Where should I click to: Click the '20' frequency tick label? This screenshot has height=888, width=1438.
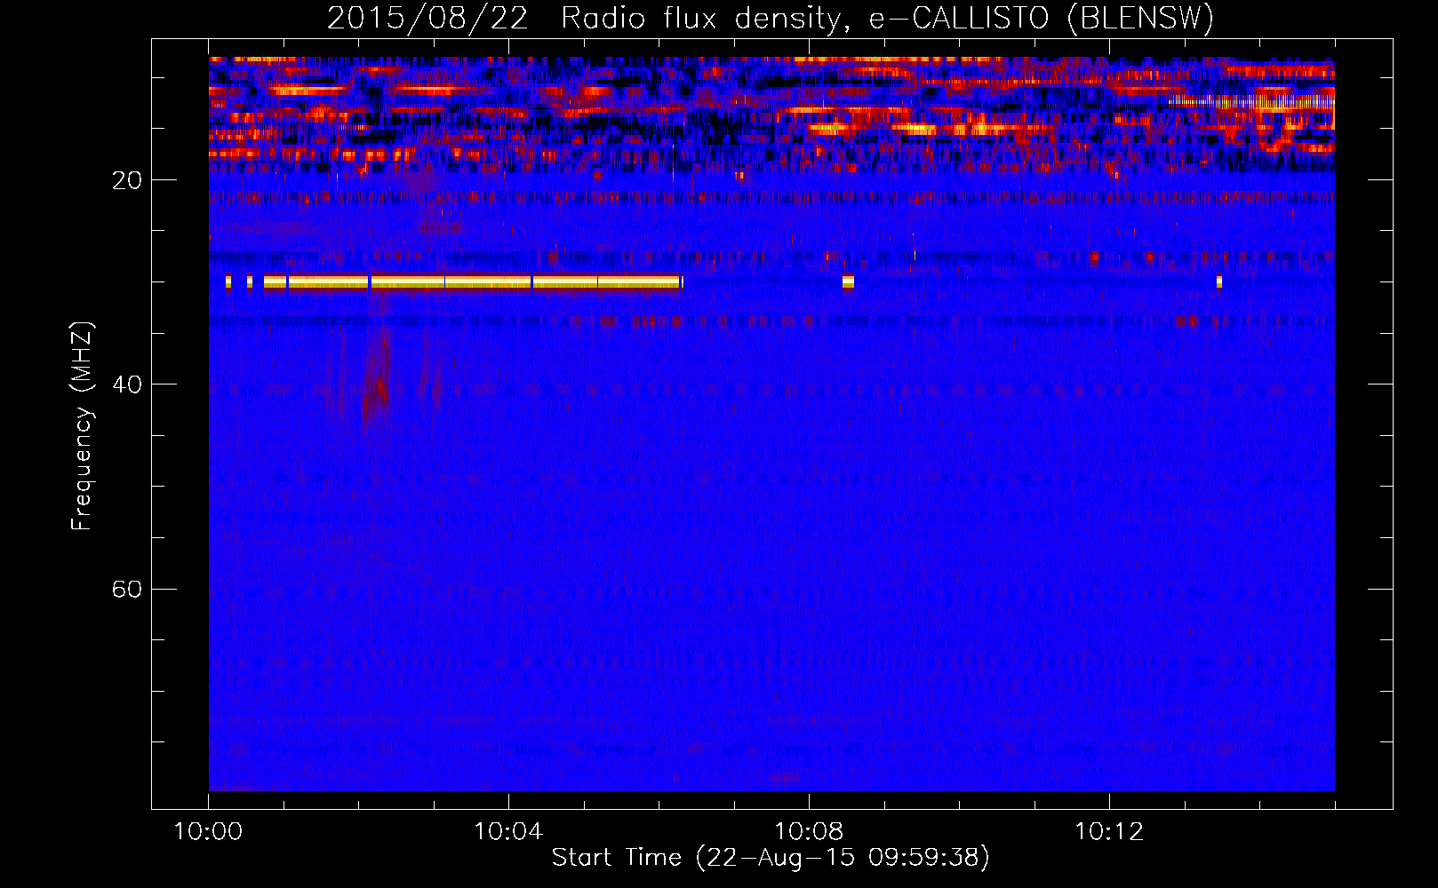(x=127, y=180)
